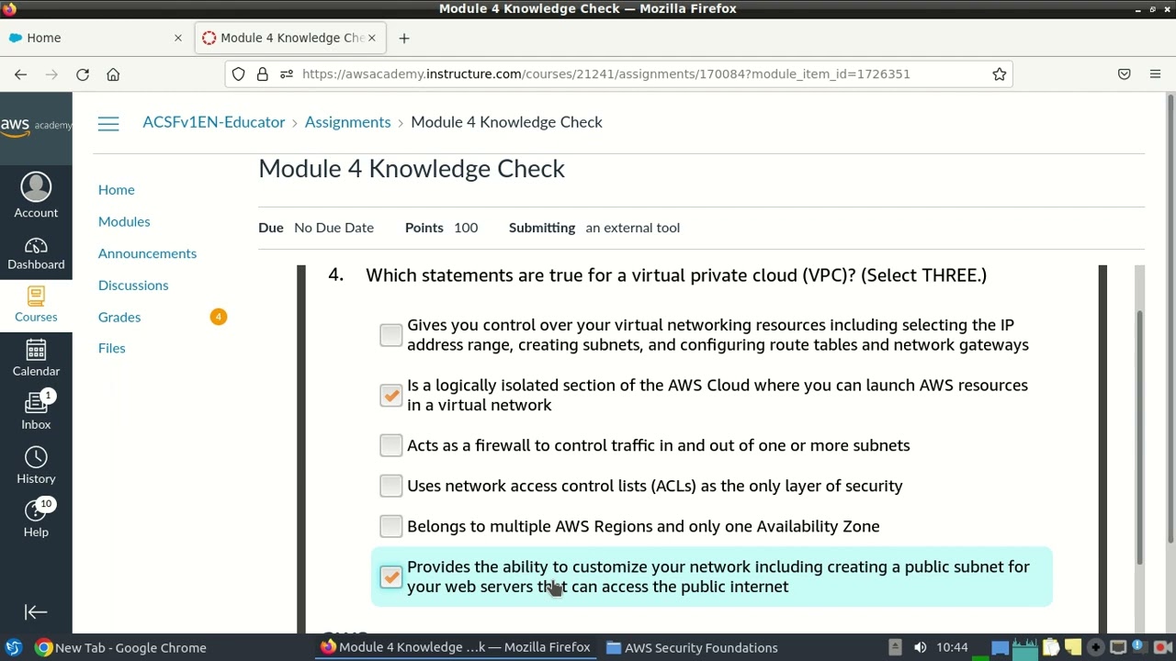1176x661 pixels.
Task: Open the clipboard manager tray icon
Action: pos(1051,647)
